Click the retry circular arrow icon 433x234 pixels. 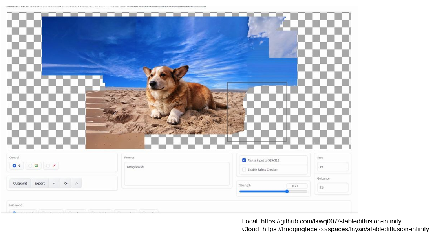tap(65, 183)
